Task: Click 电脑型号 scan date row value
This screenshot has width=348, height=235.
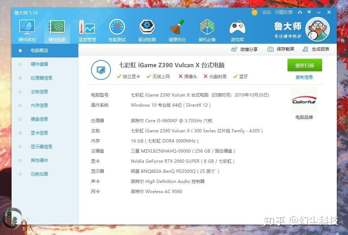Action: tap(200, 95)
